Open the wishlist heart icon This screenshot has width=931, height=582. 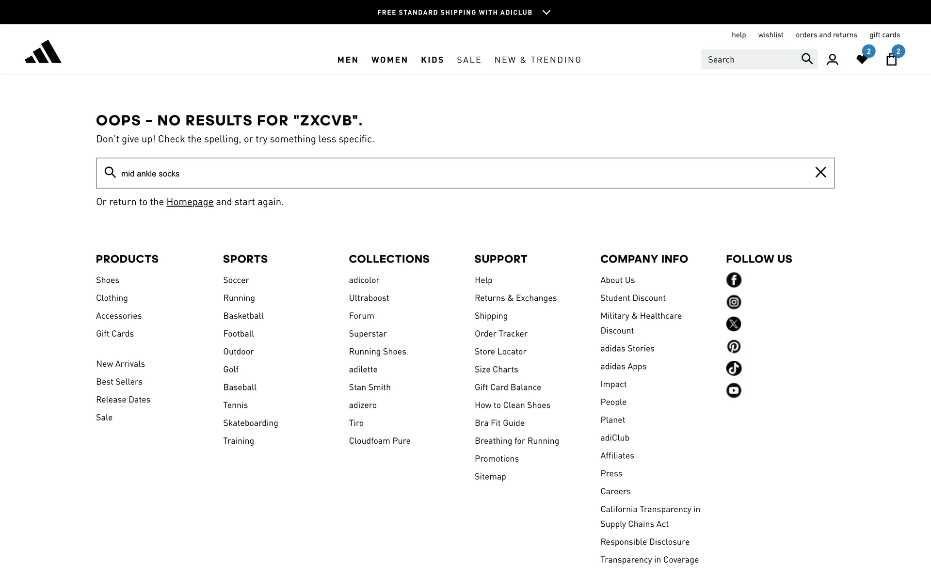point(862,59)
